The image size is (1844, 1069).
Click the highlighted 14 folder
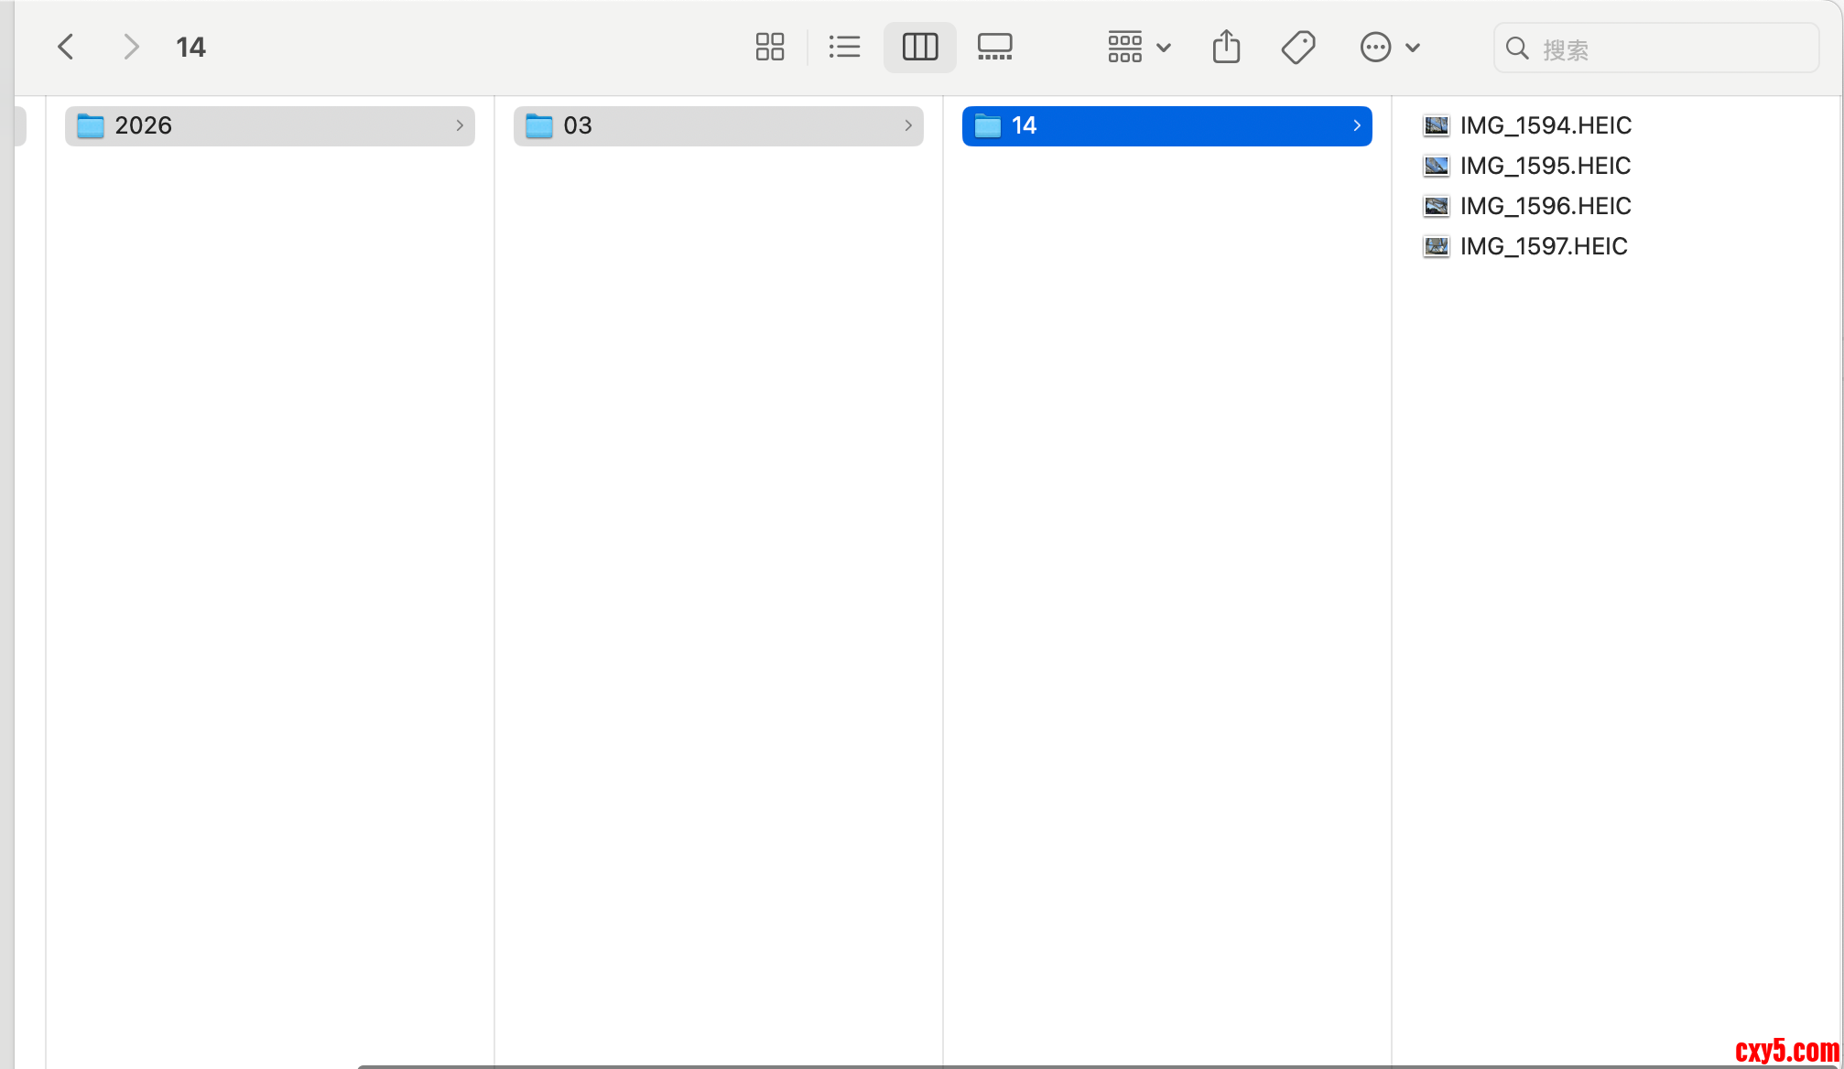[x=1024, y=126]
